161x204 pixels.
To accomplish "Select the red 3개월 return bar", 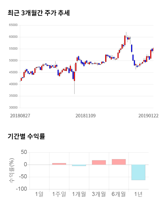I will 99,162.
